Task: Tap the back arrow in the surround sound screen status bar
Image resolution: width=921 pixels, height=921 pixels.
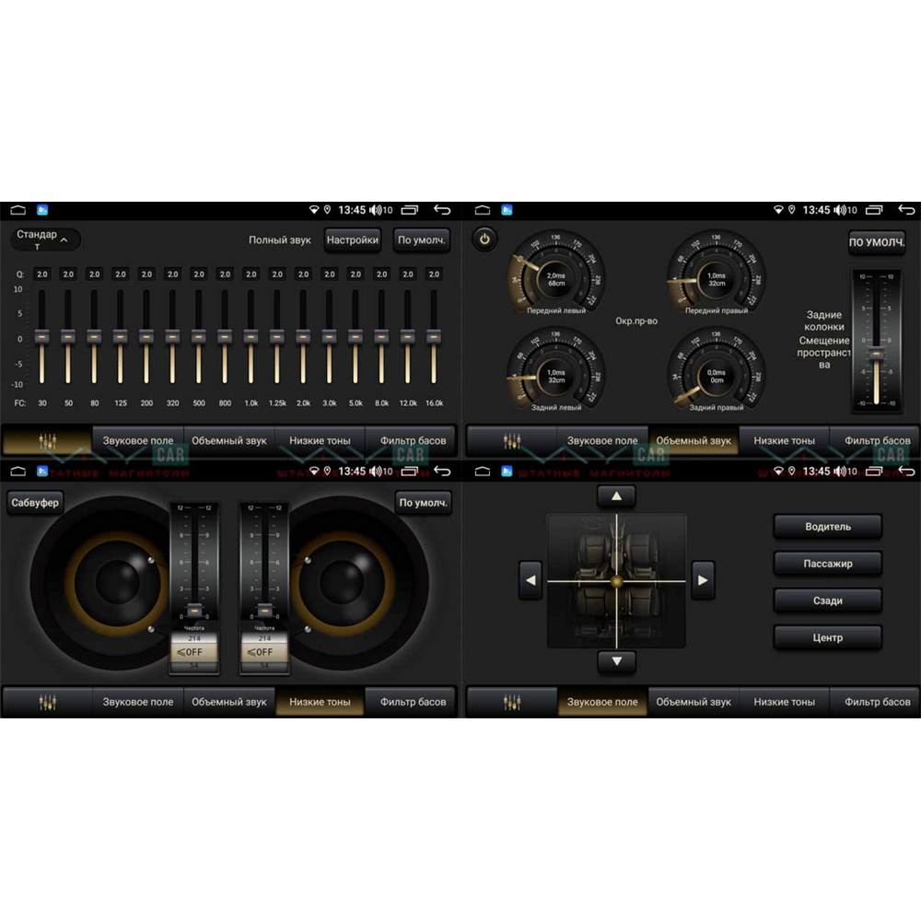Action: [x=906, y=210]
